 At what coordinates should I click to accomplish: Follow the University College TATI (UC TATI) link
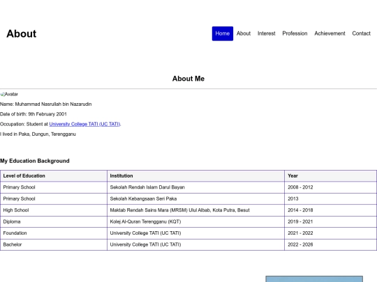click(84, 124)
